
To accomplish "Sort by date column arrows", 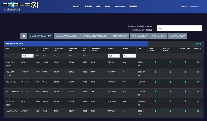I will point(140,56).
